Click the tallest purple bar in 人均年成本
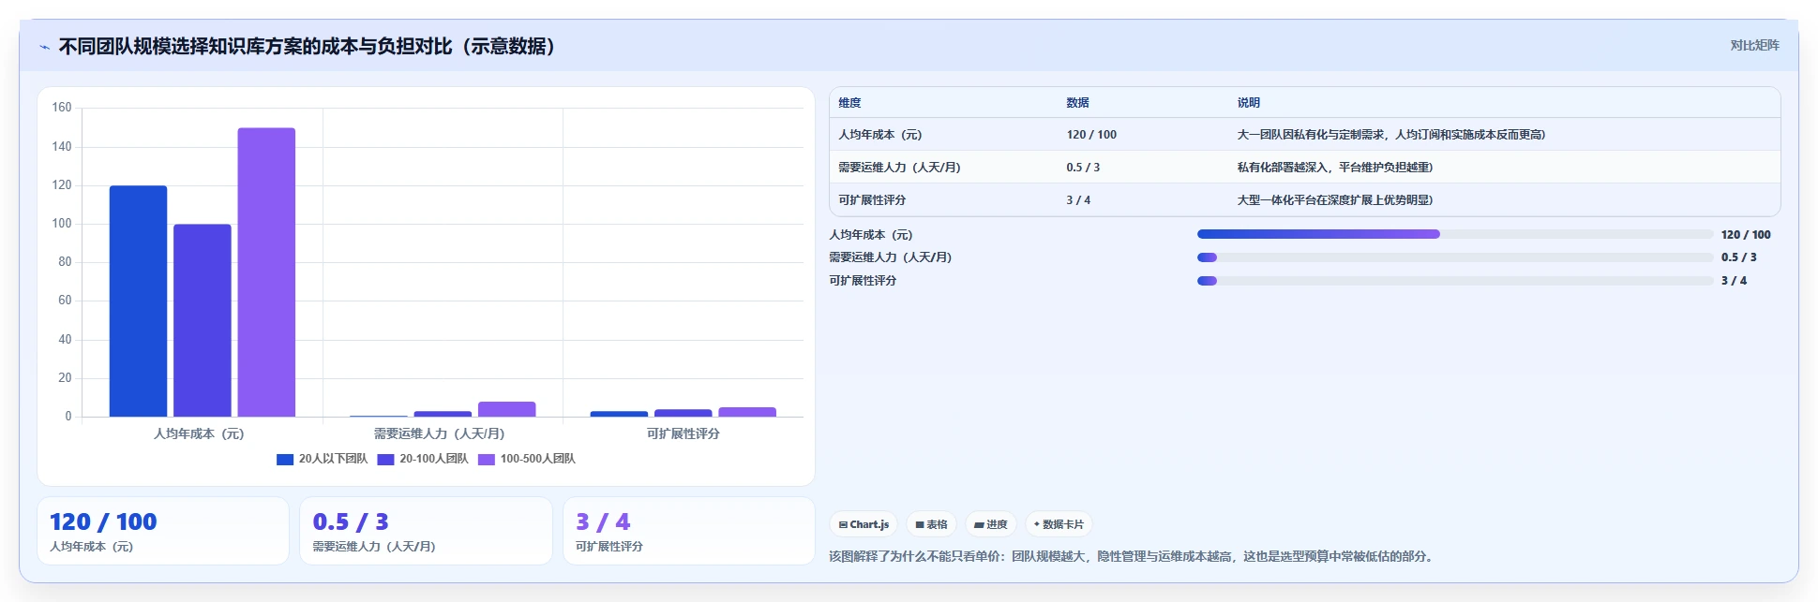Viewport: 1818px width, 602px height. [266, 272]
